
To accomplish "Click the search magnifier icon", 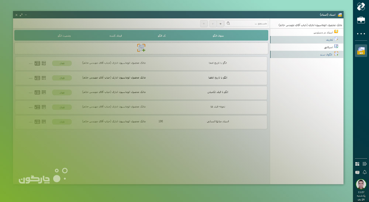I will pyautogui.click(x=228, y=24).
